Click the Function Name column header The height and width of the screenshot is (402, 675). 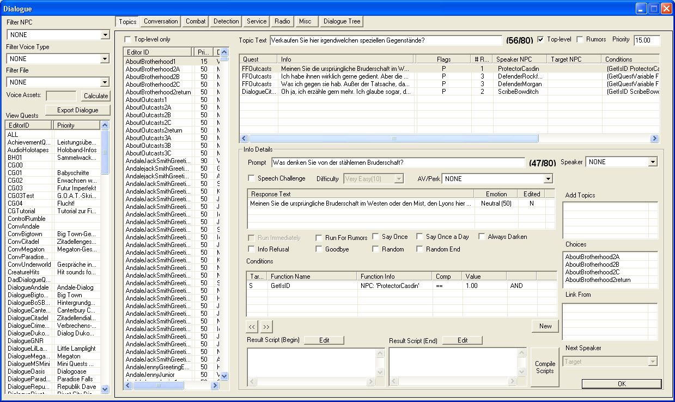coord(312,277)
